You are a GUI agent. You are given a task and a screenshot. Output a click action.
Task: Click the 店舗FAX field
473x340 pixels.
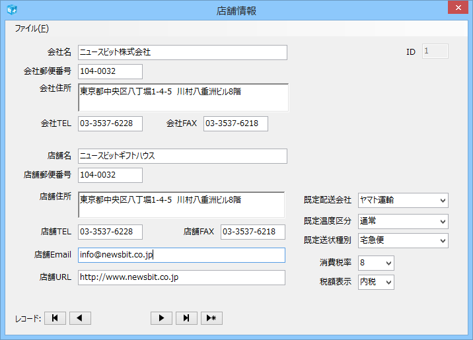pos(253,232)
